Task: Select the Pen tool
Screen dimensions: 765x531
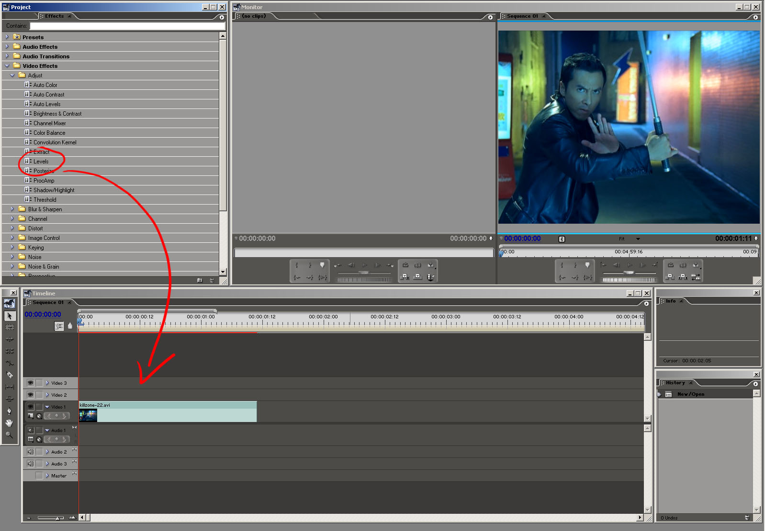Action: (9, 411)
